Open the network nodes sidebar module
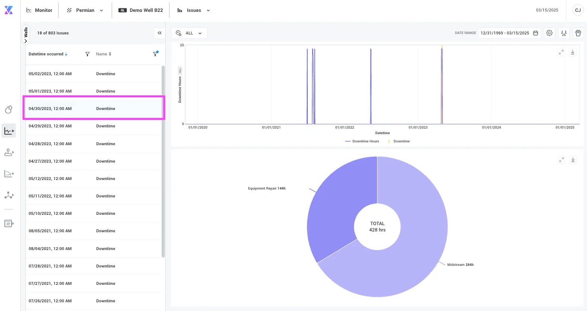This screenshot has height=311, width=587. click(9, 195)
